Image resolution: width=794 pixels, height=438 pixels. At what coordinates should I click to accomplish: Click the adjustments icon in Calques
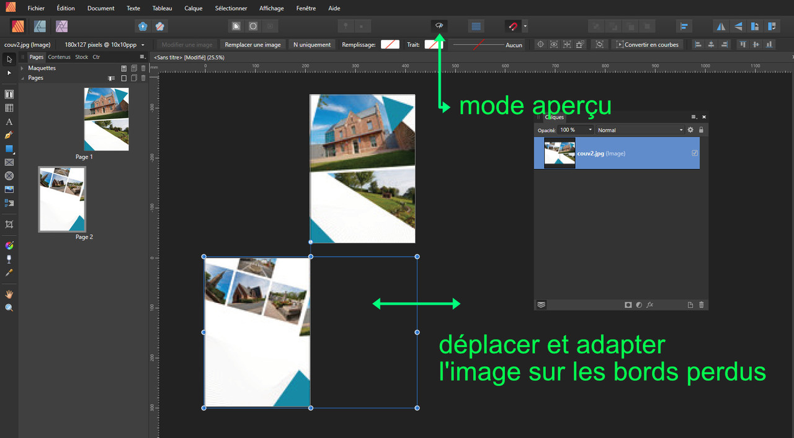click(x=639, y=305)
